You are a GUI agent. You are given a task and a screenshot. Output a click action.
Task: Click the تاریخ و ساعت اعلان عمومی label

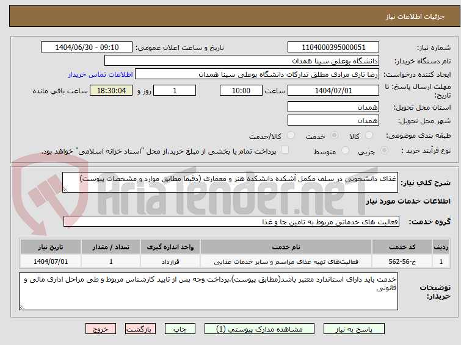(180, 48)
